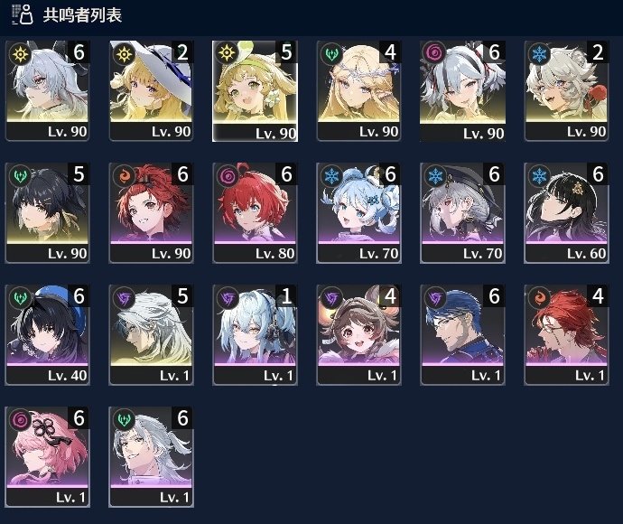Click the Fusion icon on the red ponytail Lv. 90 card

click(x=124, y=176)
